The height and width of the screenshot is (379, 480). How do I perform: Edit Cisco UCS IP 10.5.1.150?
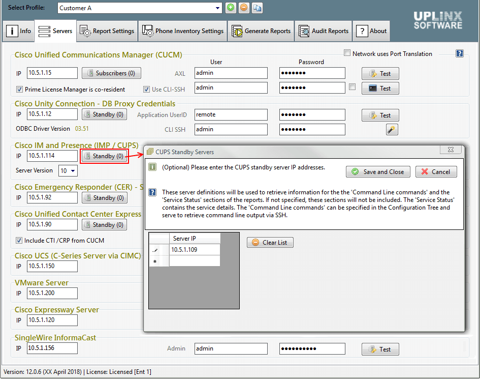tap(52, 266)
